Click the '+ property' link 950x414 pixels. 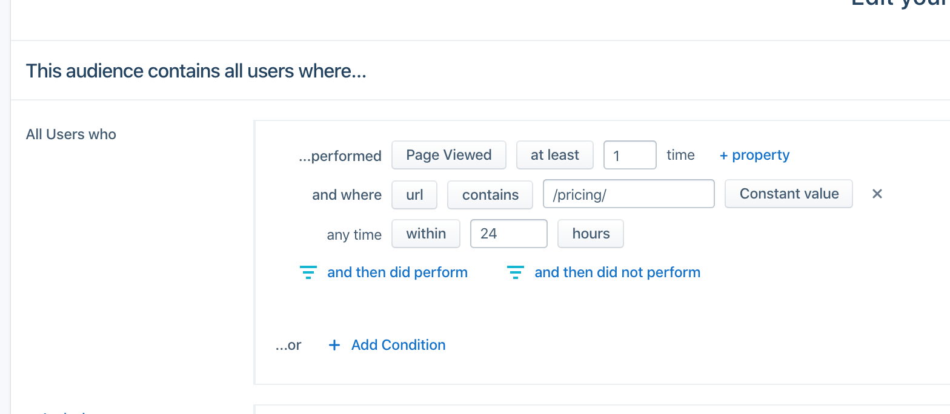click(x=754, y=155)
